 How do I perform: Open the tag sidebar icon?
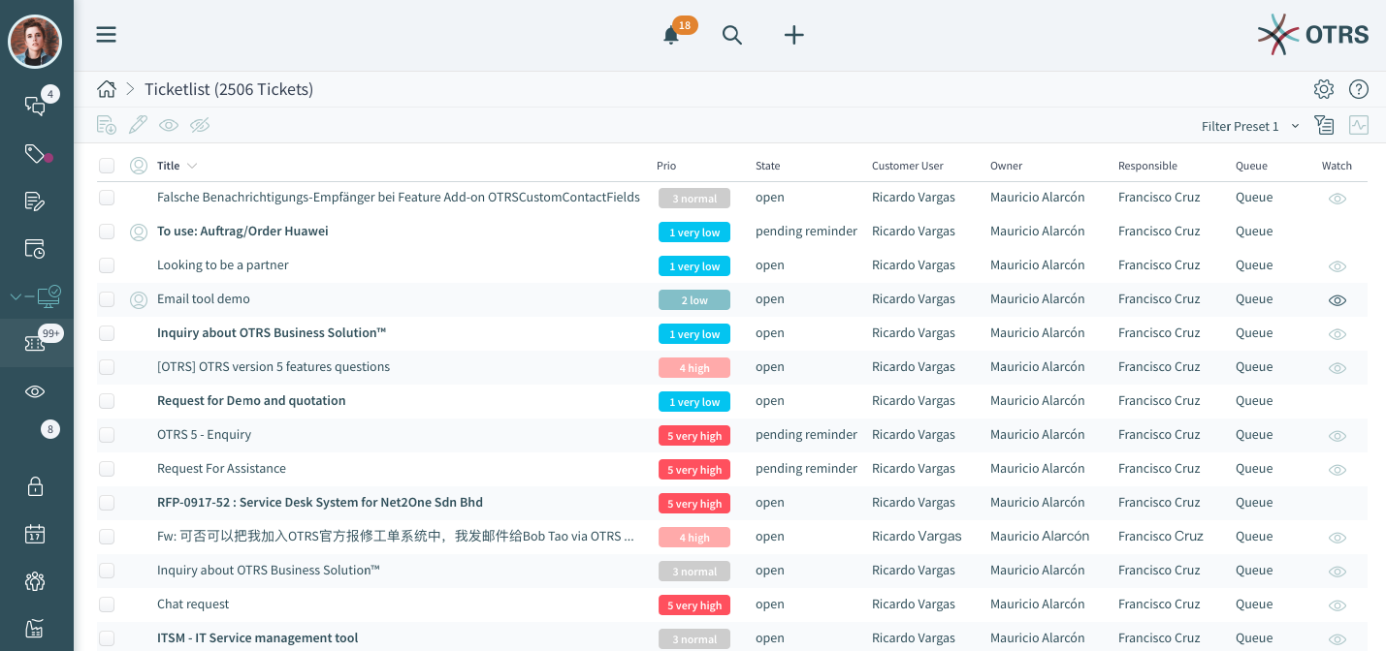click(36, 153)
